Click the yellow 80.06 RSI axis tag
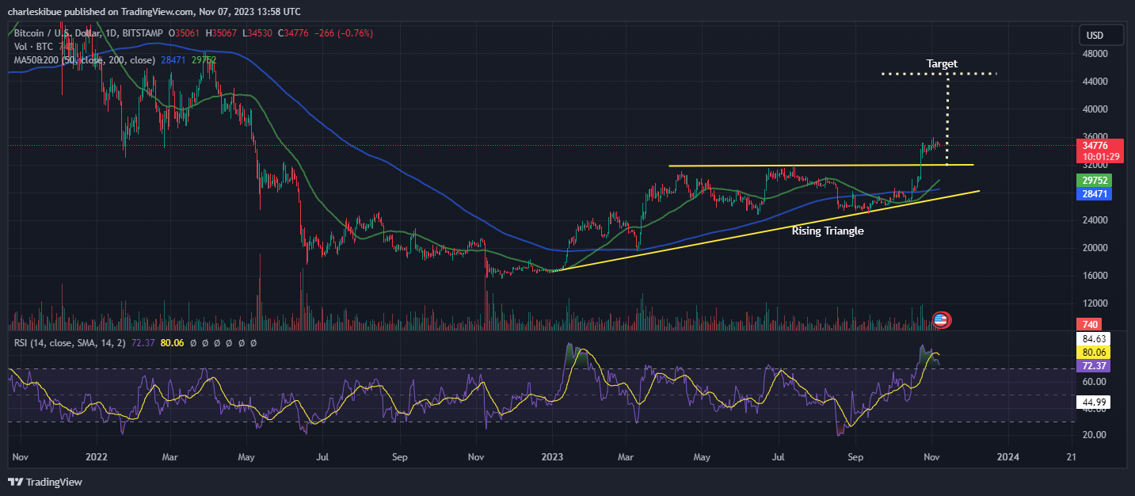Image resolution: width=1135 pixels, height=496 pixels. [1095, 352]
